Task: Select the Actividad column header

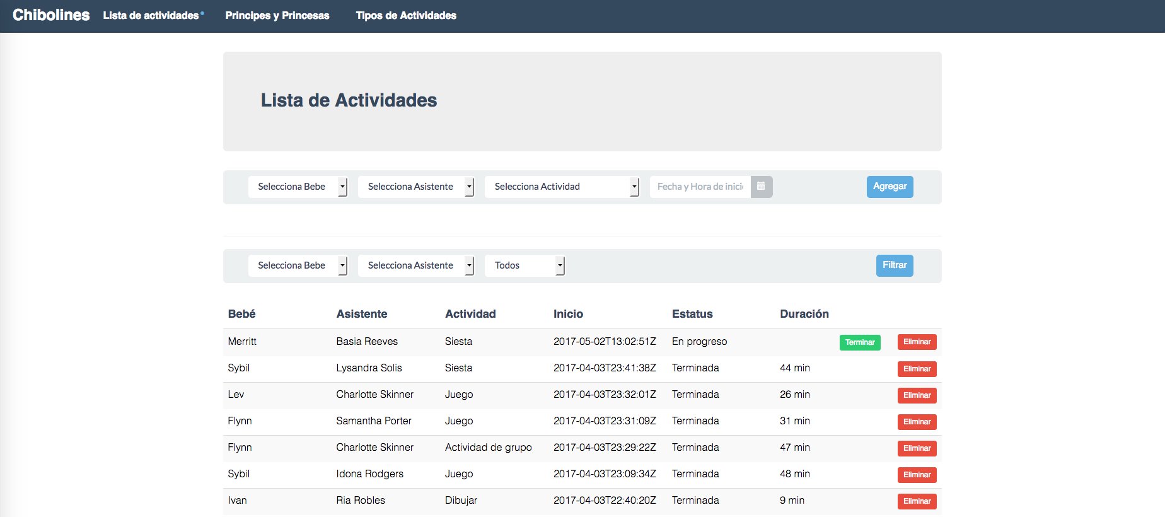Action: (x=470, y=314)
